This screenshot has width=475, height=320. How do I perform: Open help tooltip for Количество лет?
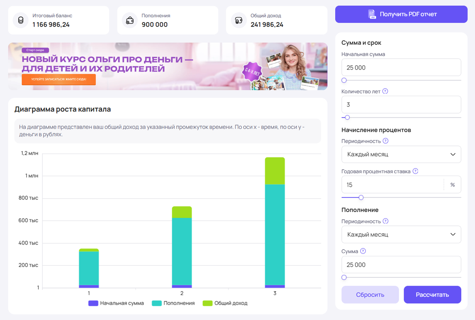tap(385, 91)
